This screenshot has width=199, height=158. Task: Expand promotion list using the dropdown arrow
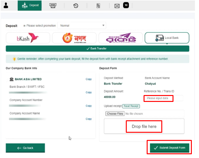point(103,26)
